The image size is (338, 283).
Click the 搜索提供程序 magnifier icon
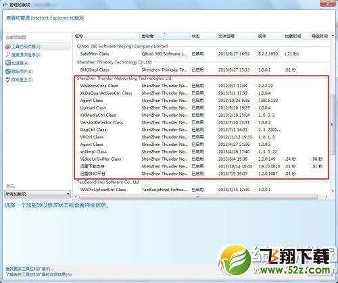pos(8,55)
